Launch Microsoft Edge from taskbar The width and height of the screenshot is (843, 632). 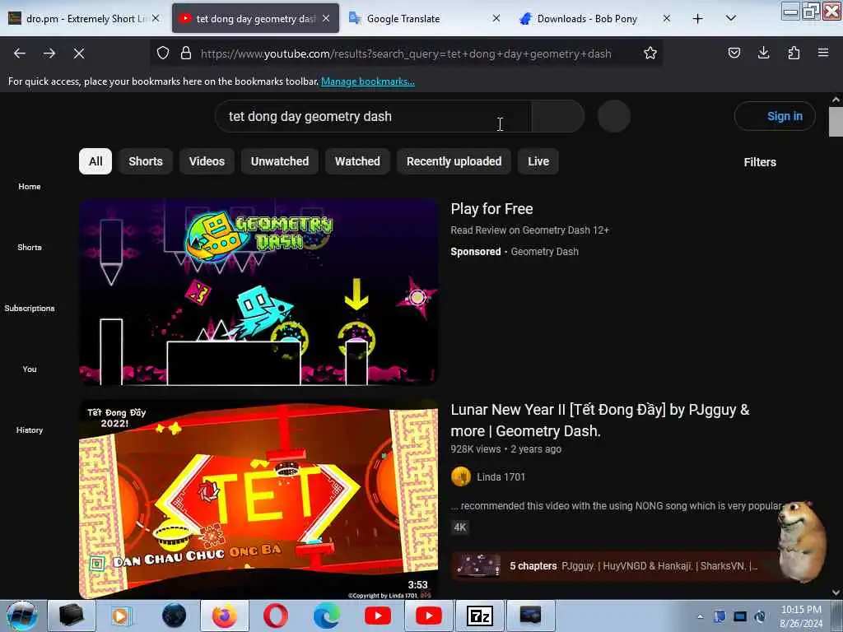point(326,616)
